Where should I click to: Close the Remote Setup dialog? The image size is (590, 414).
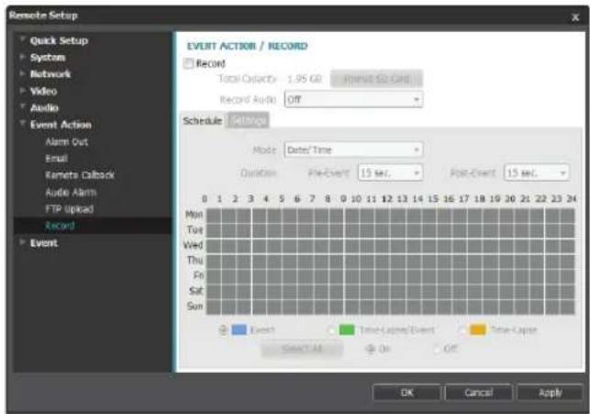pos(575,17)
